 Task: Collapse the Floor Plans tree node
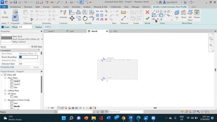5,78
